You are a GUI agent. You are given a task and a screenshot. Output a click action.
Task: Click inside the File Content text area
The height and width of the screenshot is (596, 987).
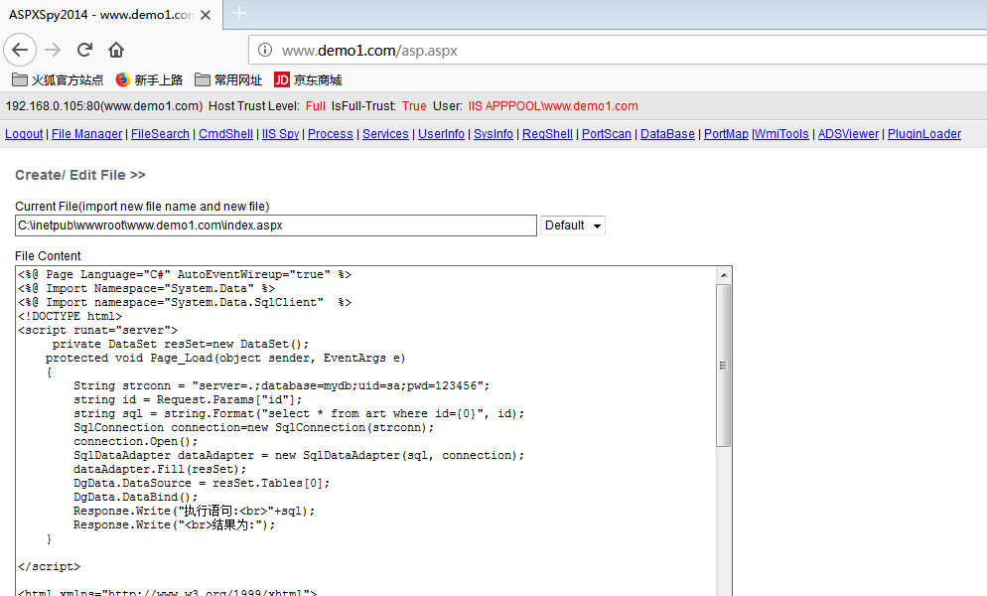pos(365,431)
